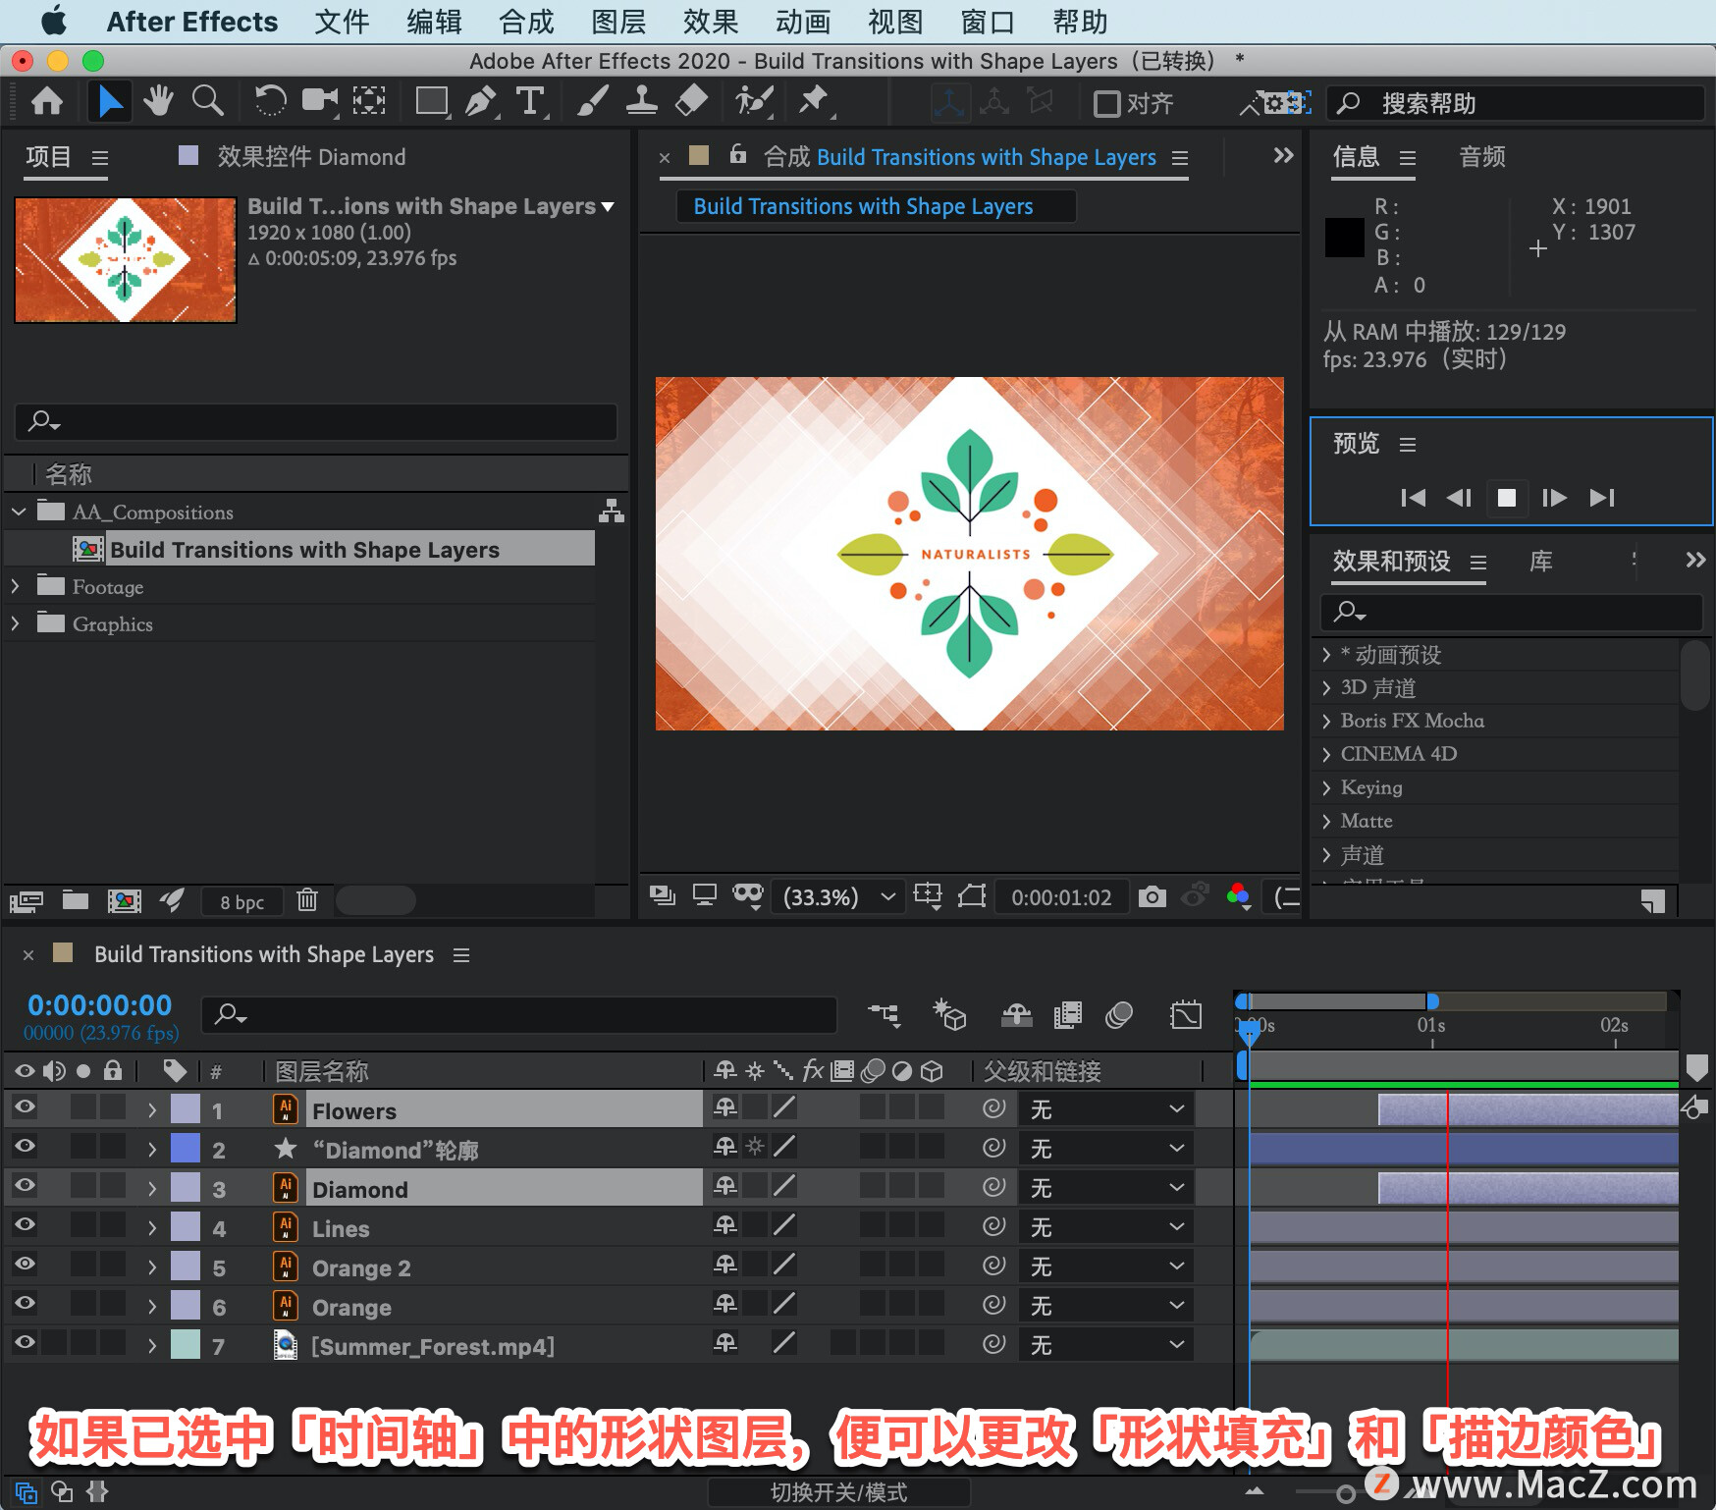Image resolution: width=1716 pixels, height=1510 pixels.
Task: Select the Unified Camera tool
Action: [x=319, y=101]
